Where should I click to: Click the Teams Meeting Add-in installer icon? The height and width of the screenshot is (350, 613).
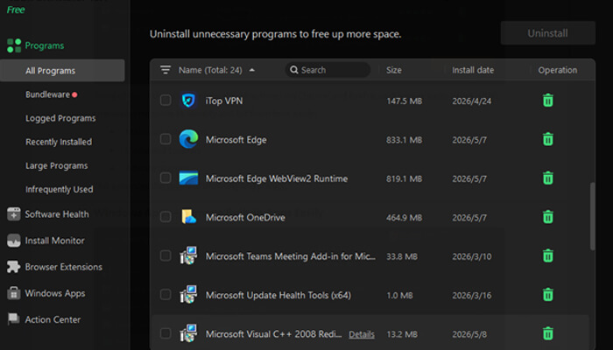188,255
